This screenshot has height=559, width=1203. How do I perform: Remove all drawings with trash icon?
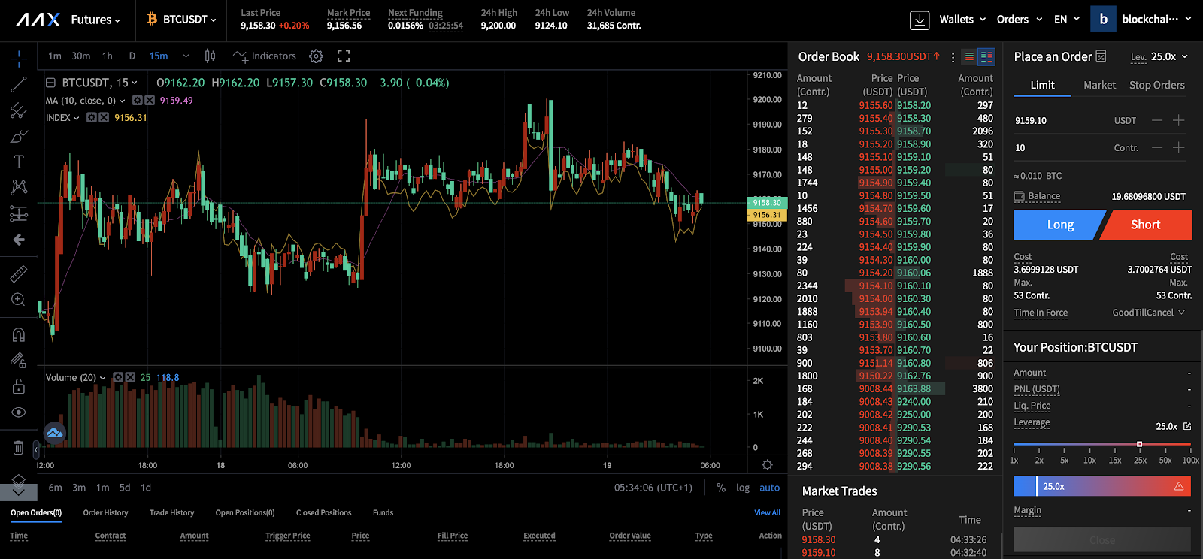coord(19,448)
